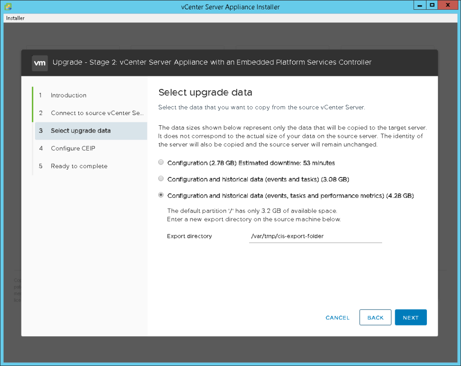The width and height of the screenshot is (461, 366).
Task: Click the installer app icon in title bar
Action: [x=8, y=7]
